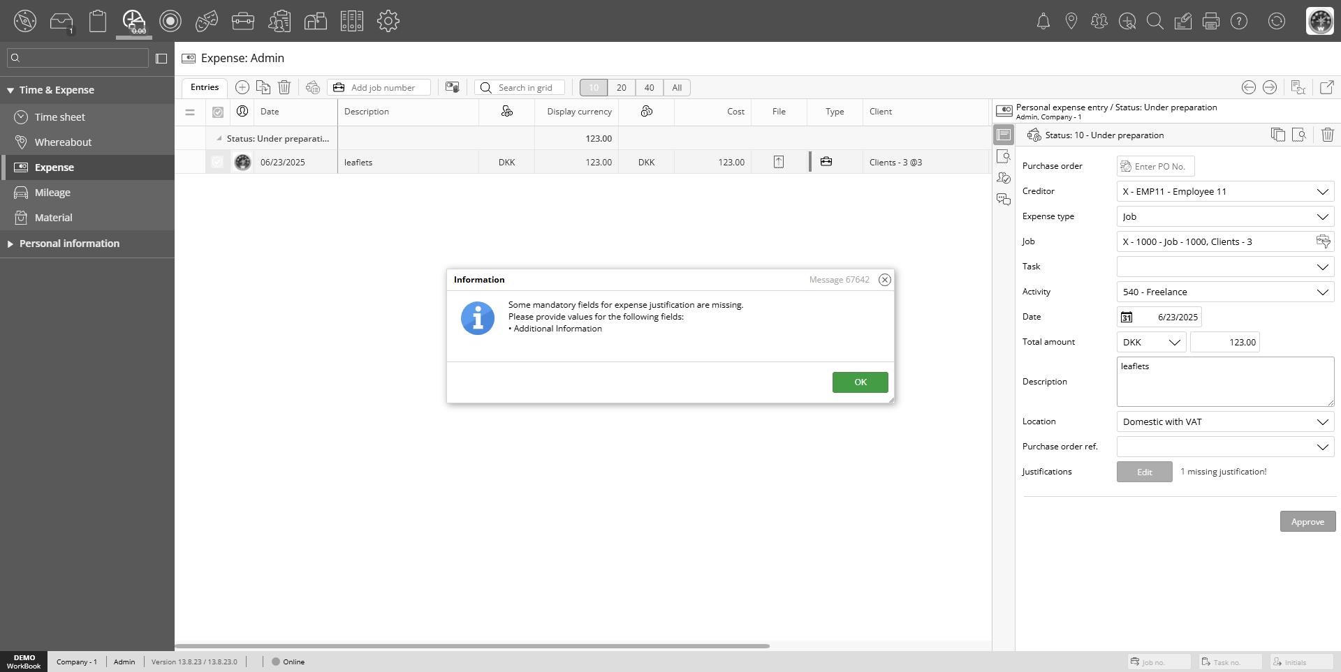Add a new expense entry with plus icon

(242, 87)
